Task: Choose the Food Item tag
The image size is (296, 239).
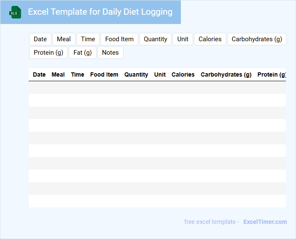Action: (119, 39)
